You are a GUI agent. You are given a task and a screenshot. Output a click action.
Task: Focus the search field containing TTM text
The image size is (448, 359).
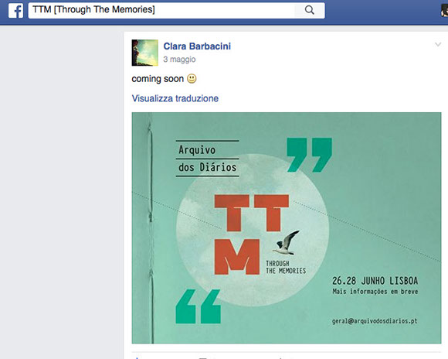161,10
